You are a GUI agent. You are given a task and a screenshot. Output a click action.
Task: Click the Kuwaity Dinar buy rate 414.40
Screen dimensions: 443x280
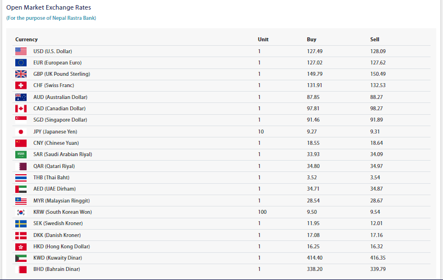tap(315, 258)
